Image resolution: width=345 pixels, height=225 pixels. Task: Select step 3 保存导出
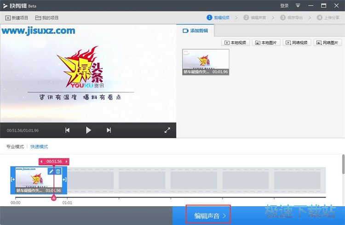[291, 17]
